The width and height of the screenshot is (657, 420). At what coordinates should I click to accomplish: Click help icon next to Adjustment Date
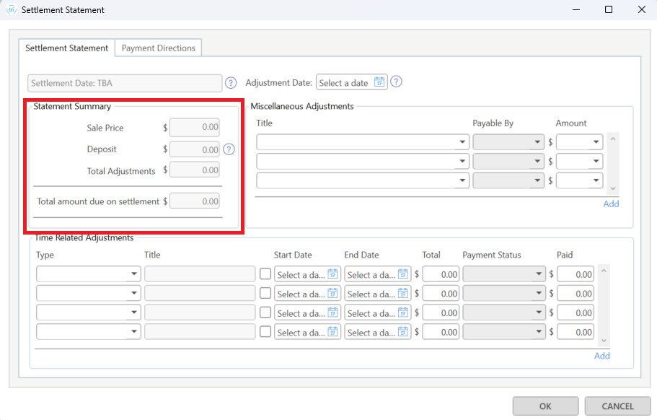pos(396,82)
